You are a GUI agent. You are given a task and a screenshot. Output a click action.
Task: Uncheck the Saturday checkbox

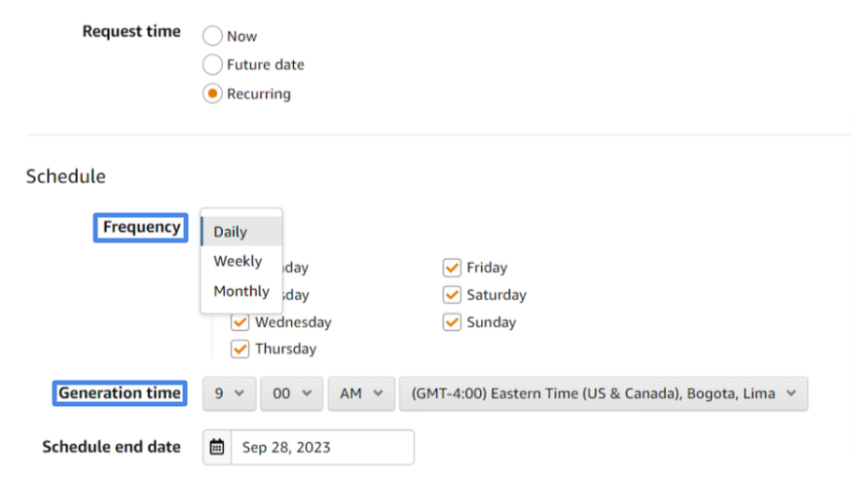pos(452,295)
